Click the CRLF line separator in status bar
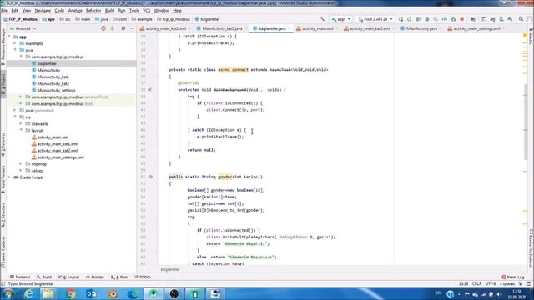 tap(476, 283)
